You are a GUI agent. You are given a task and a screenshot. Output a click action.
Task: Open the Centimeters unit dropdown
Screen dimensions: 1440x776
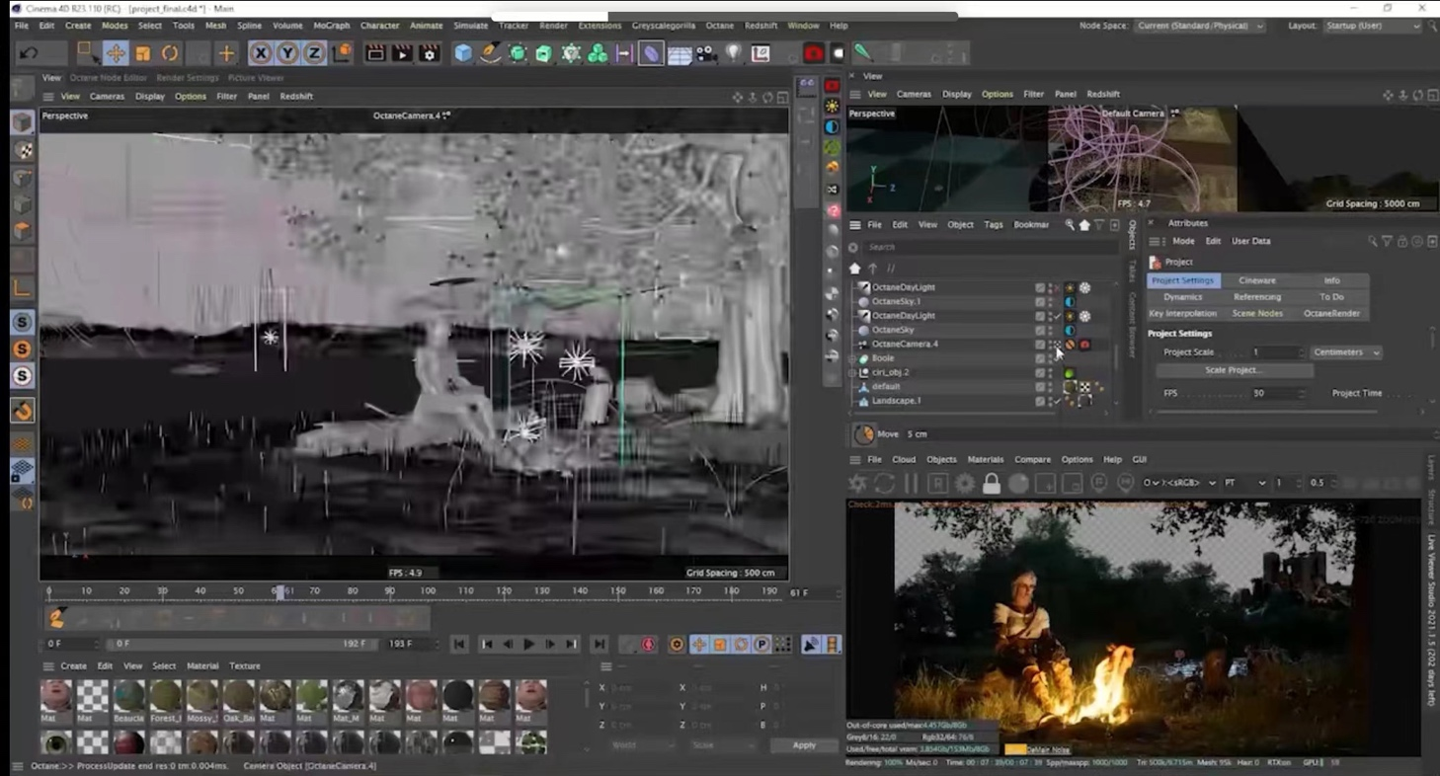tap(1346, 352)
